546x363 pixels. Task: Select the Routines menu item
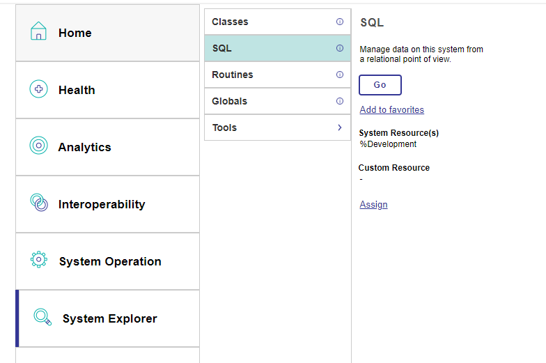tap(277, 75)
